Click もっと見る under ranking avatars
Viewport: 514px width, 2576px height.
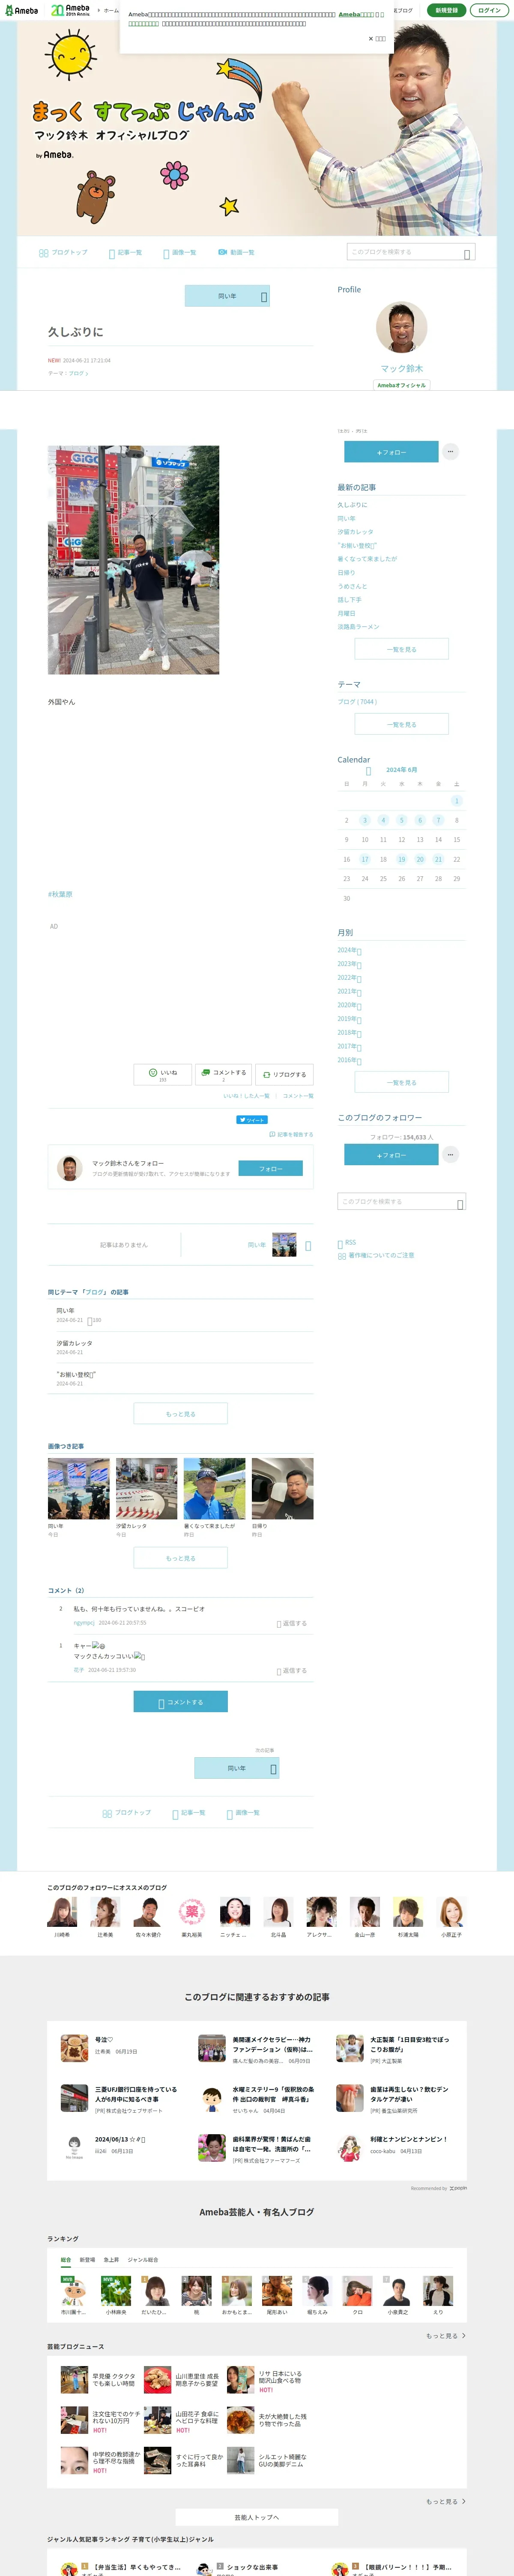(446, 2336)
